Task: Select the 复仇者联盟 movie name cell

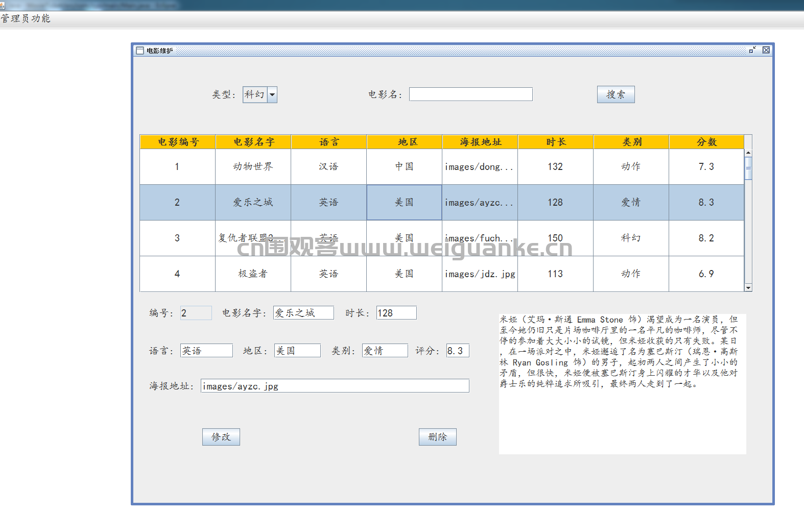Action: coord(253,238)
